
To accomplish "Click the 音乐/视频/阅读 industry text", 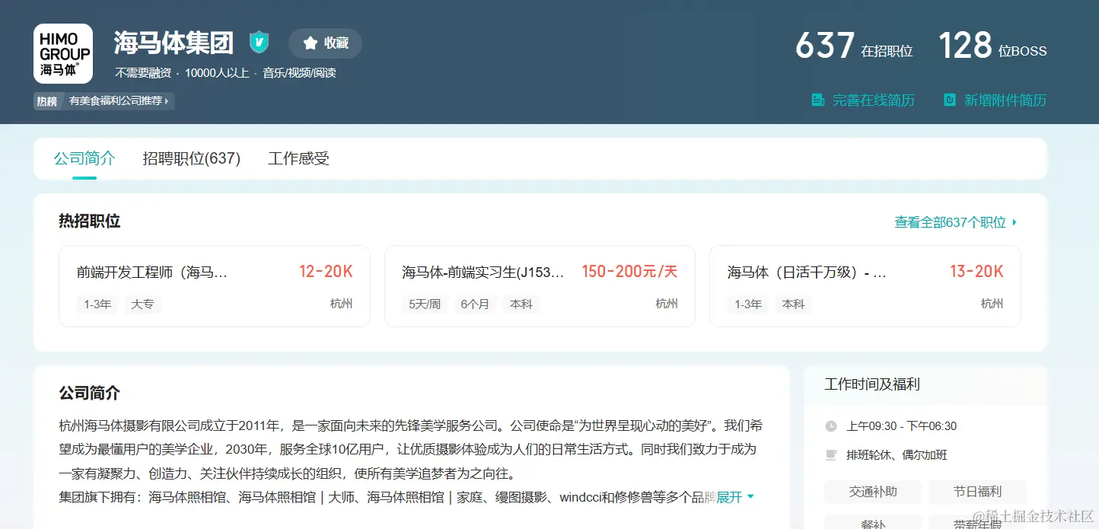I will [x=299, y=73].
